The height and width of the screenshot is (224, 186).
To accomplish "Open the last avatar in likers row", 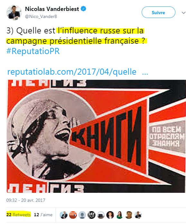I will pos(138,215).
